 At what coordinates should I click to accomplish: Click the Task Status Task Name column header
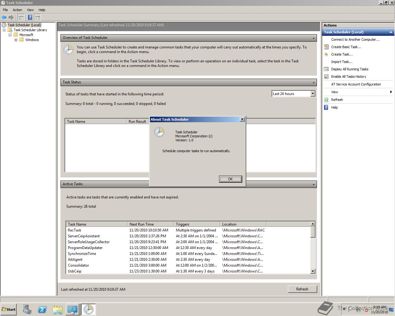(x=96, y=122)
